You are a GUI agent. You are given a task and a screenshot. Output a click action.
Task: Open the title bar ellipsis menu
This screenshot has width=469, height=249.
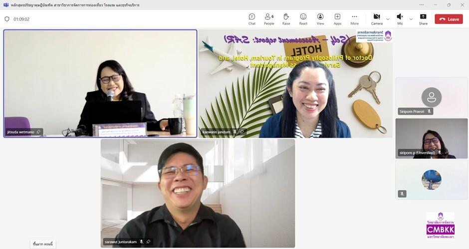coord(421,5)
